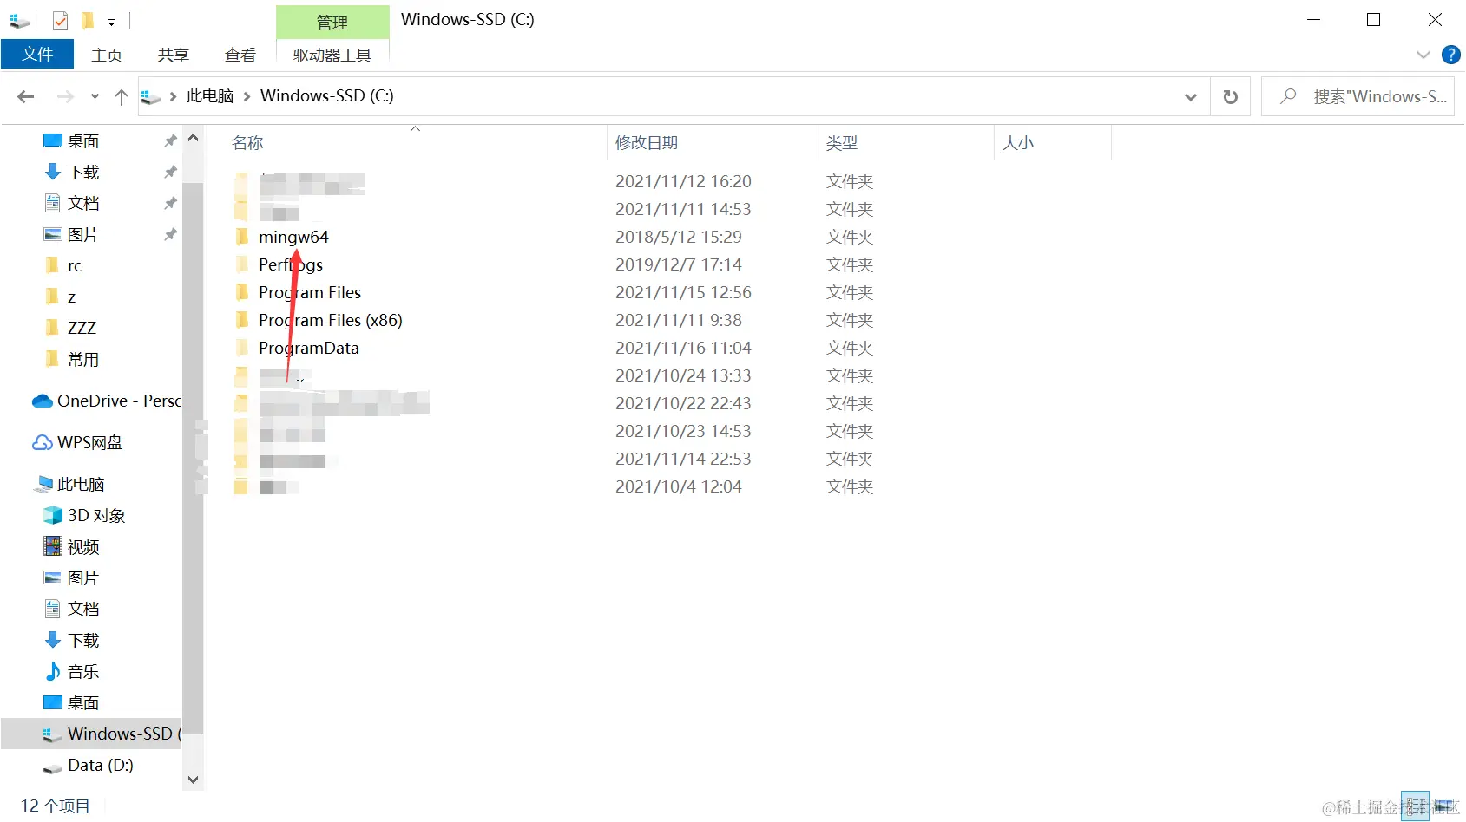Go back with the left arrow

[26, 96]
